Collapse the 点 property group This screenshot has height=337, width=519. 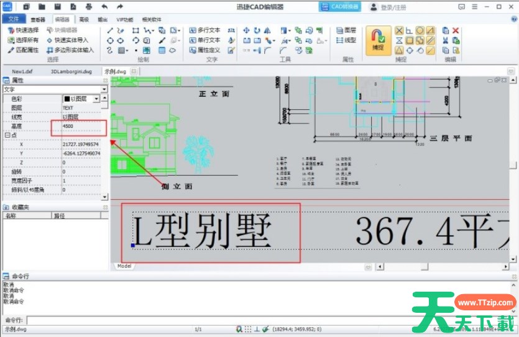pyautogui.click(x=7, y=135)
